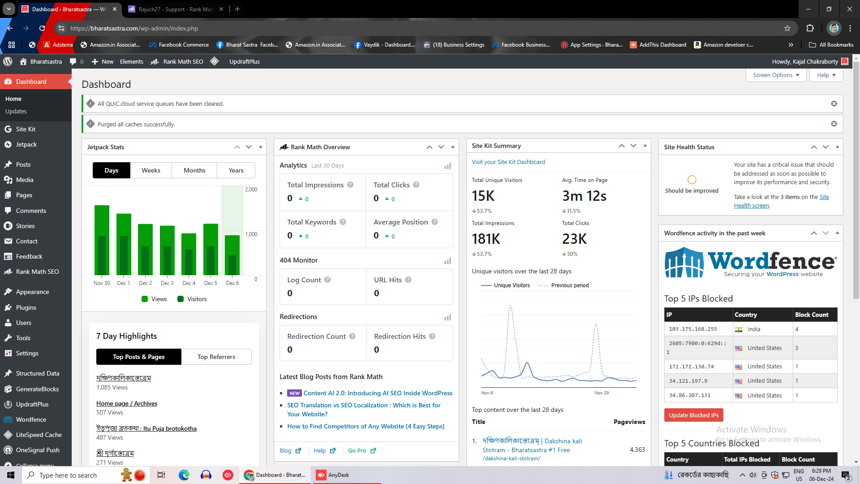Viewport: 860px width, 484px height.
Task: Show help tooltip for Log Count
Action: click(x=327, y=280)
